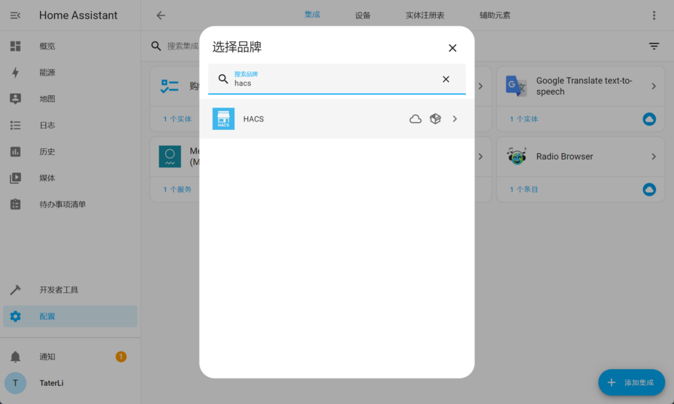Open Google Translate text-to-speech chevron
Image resolution: width=674 pixels, height=404 pixels.
654,86
